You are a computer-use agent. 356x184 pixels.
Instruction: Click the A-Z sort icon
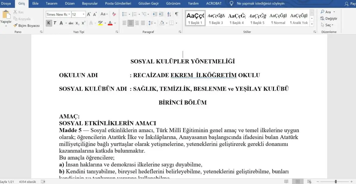coord(169,14)
